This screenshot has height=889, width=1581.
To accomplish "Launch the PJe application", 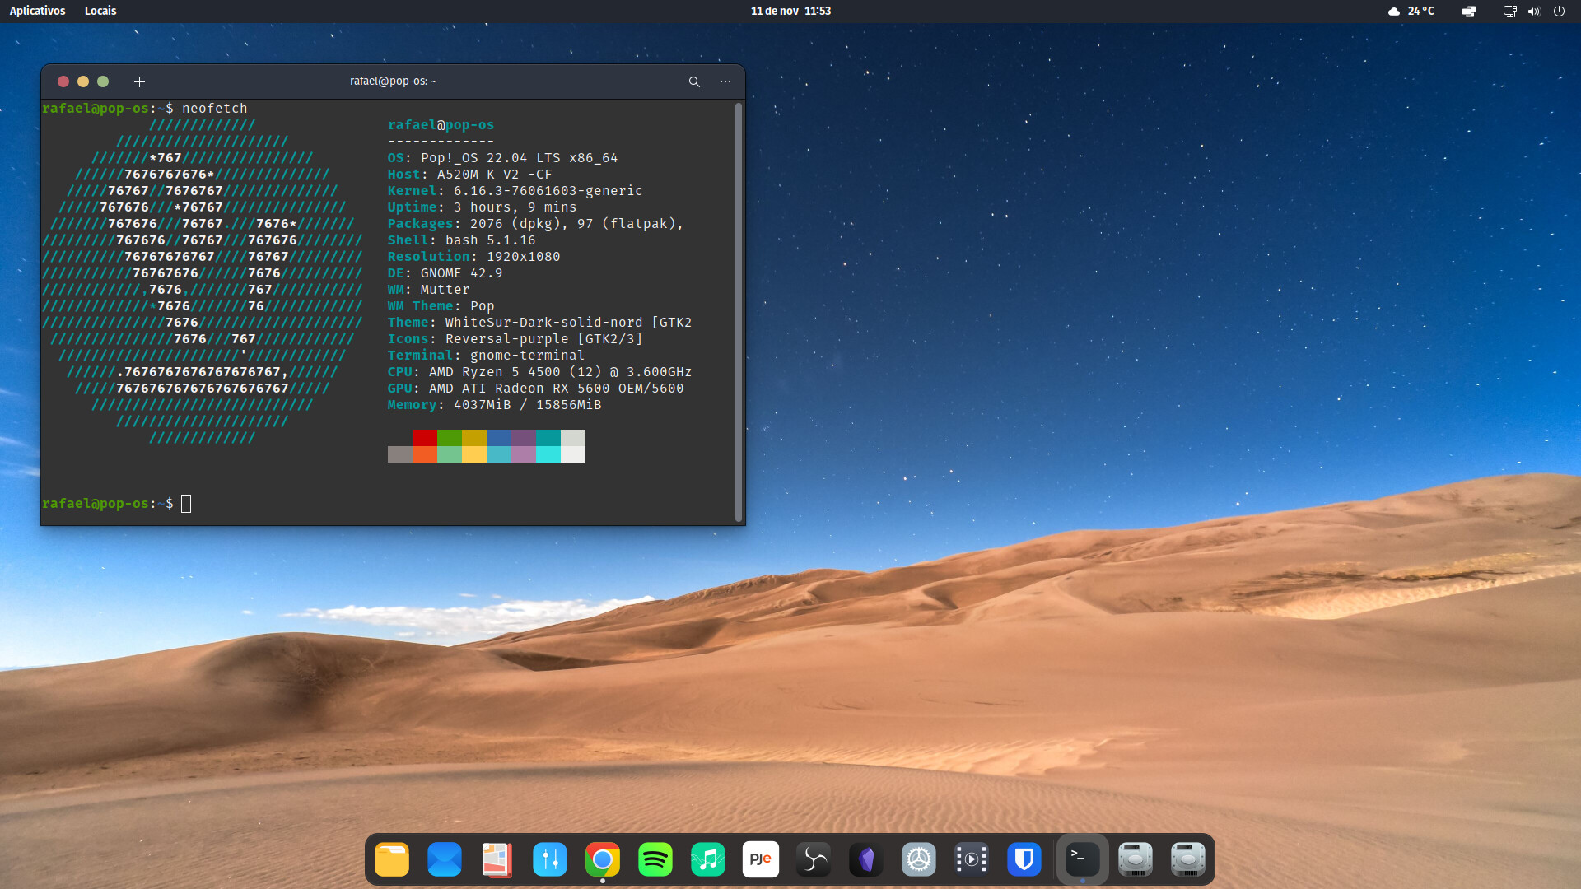I will 760,859.
